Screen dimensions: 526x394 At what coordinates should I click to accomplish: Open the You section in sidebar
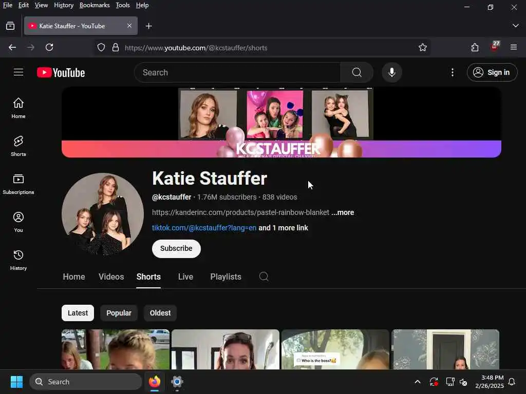(18, 222)
